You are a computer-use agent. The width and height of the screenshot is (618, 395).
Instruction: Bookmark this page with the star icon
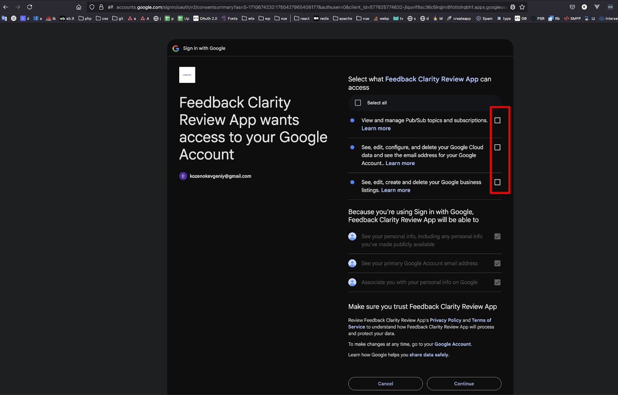click(522, 7)
